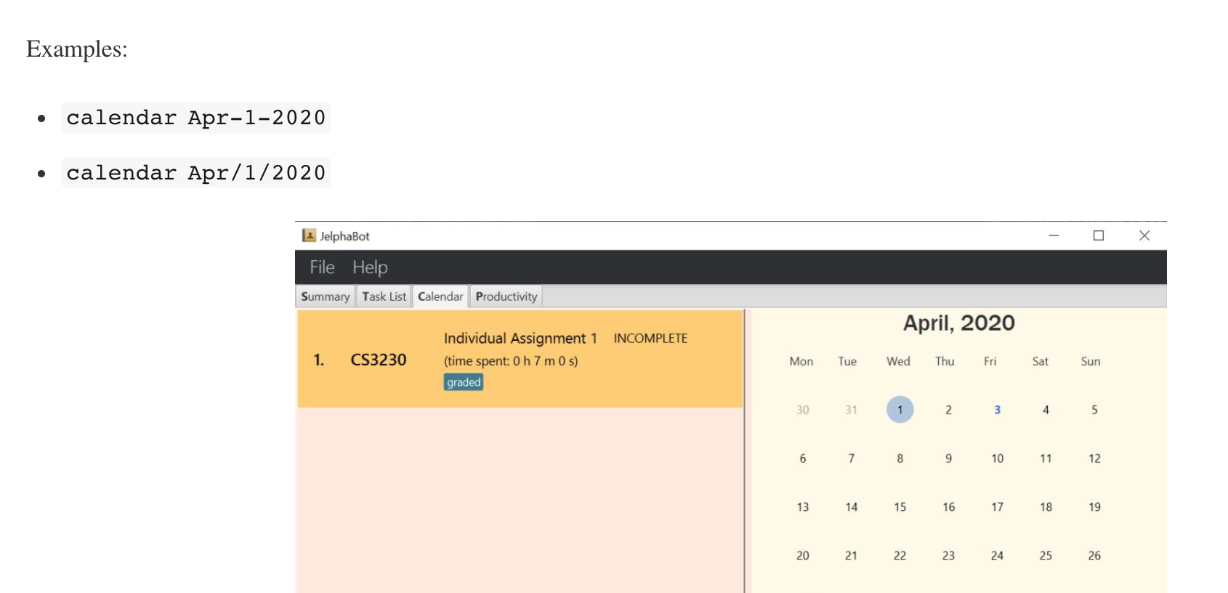Image resolution: width=1228 pixels, height=593 pixels.
Task: Click date 25 in the calendar
Action: pos(1046,556)
